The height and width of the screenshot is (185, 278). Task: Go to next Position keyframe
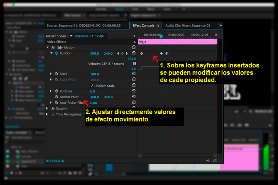127,53
